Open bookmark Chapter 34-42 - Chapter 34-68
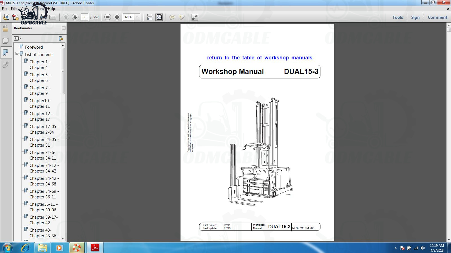The width and height of the screenshot is (451, 253). [44, 181]
